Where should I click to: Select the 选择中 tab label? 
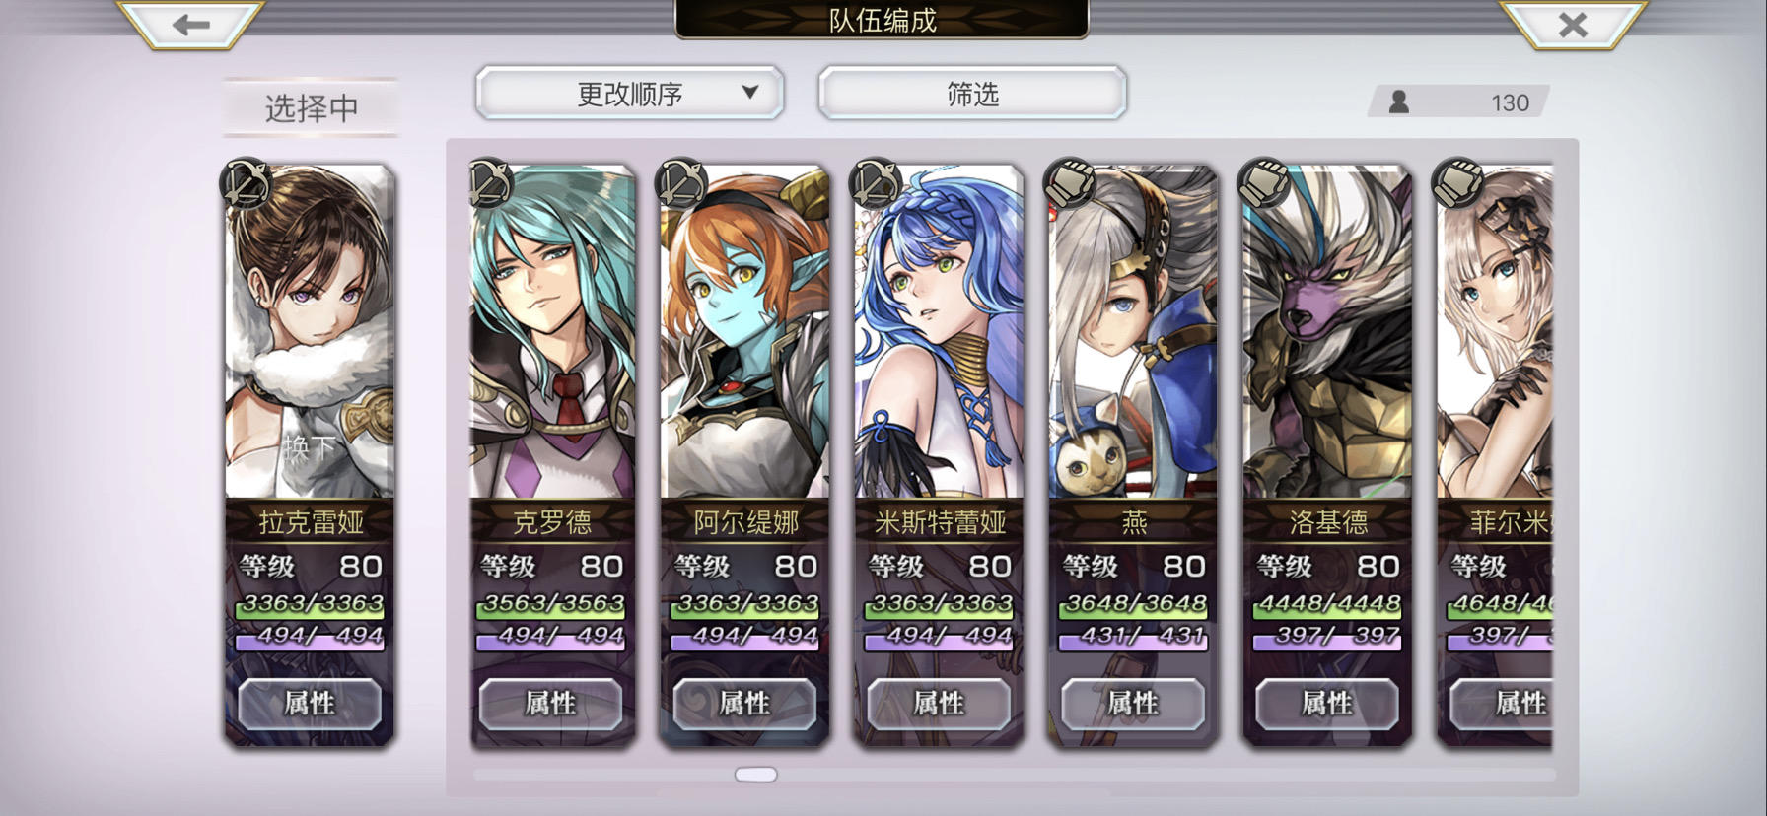coord(311,107)
